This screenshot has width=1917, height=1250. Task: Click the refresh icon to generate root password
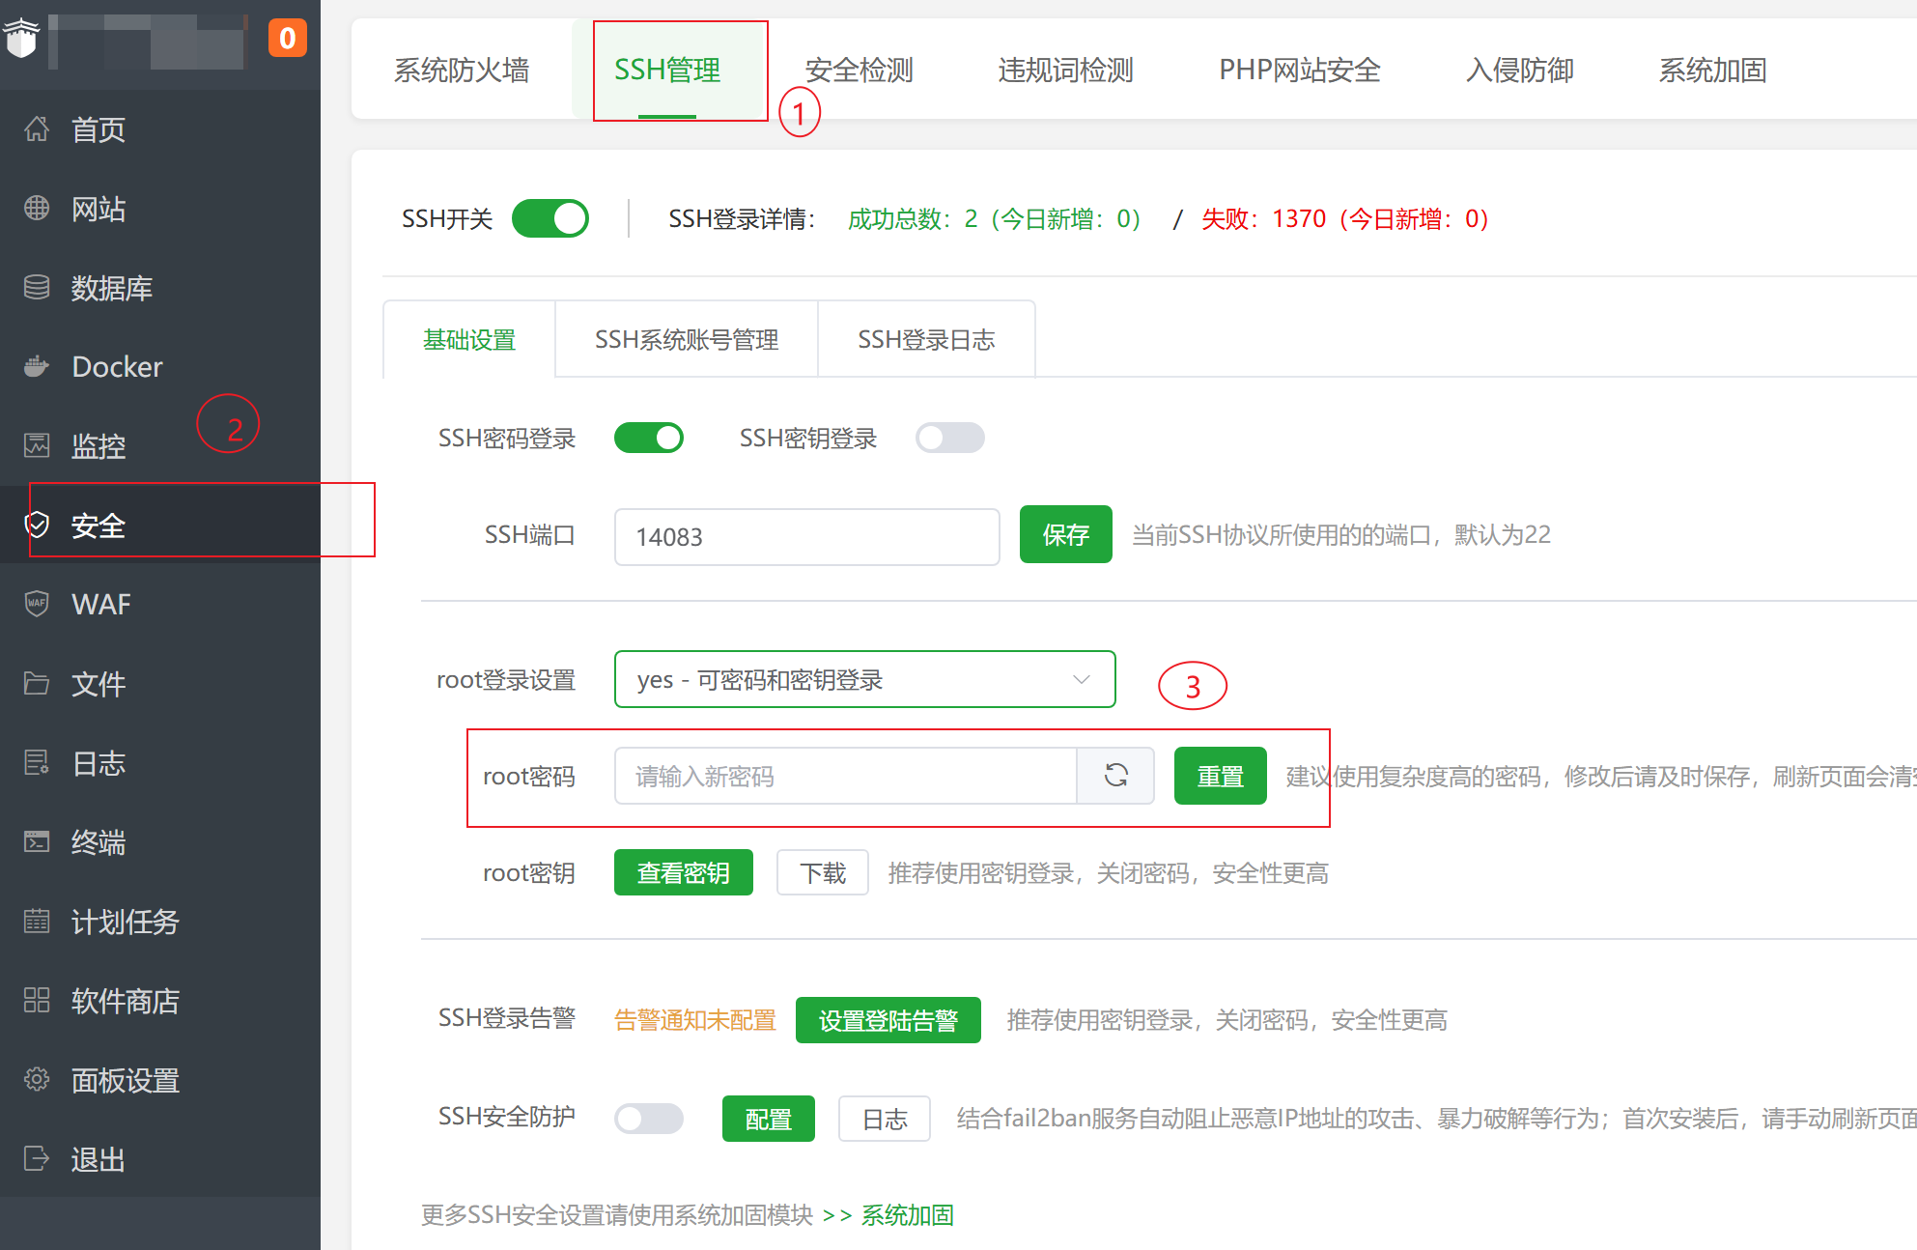[1115, 776]
